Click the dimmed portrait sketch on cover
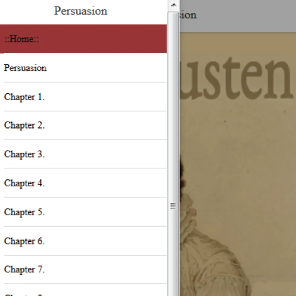Viewport: 296px width, 296px height. coord(215,236)
